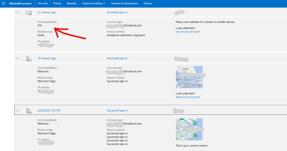This screenshot has width=287, height=151.
Task: Collapse the 2/28/2025 3:55 PM entry
Action: 17,111
